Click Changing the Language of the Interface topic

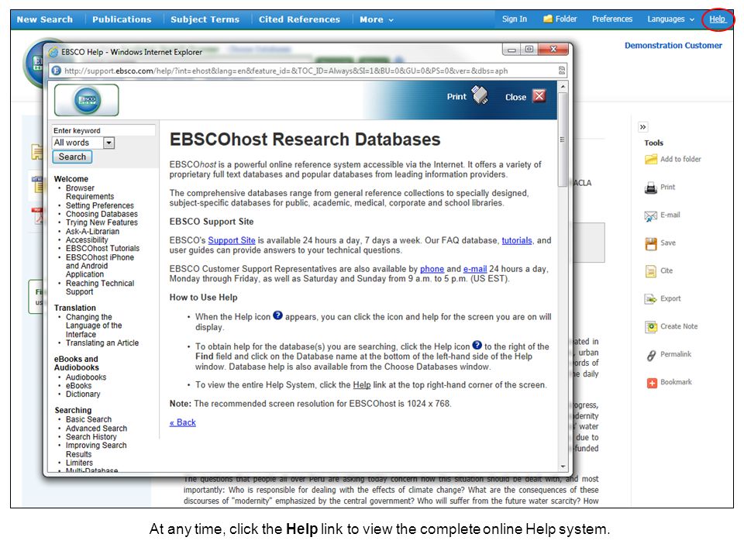click(94, 325)
